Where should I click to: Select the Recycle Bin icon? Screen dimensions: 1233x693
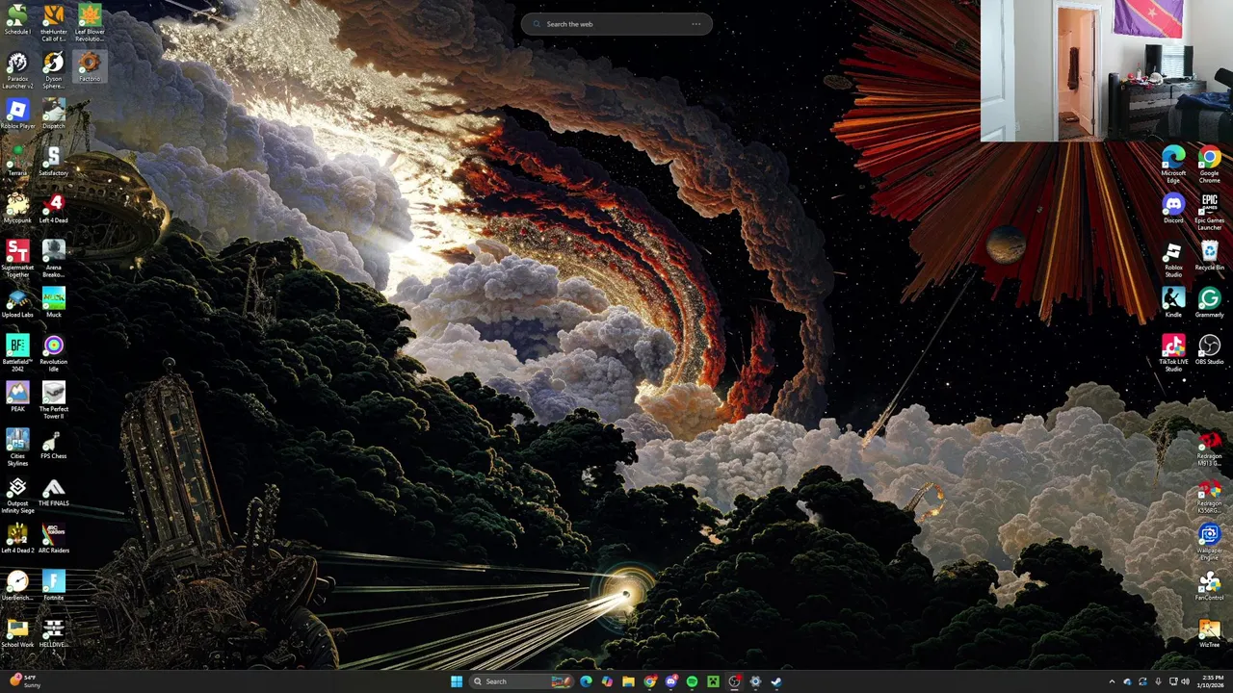[1210, 256]
